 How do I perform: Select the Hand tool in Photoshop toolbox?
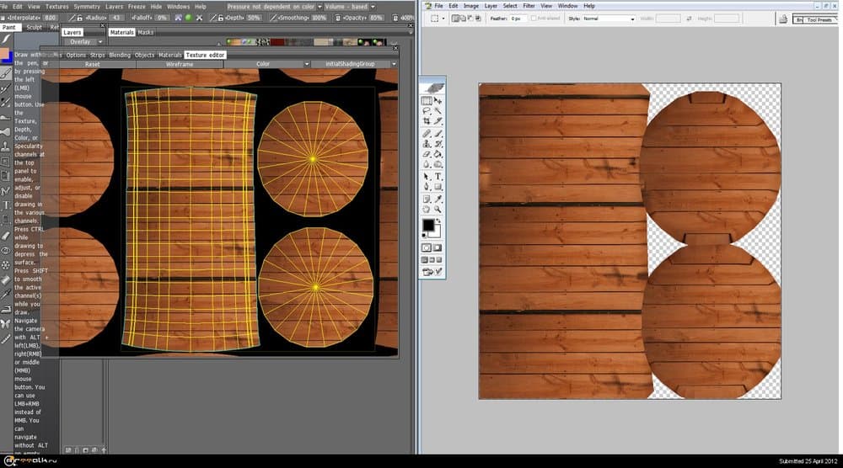427,209
